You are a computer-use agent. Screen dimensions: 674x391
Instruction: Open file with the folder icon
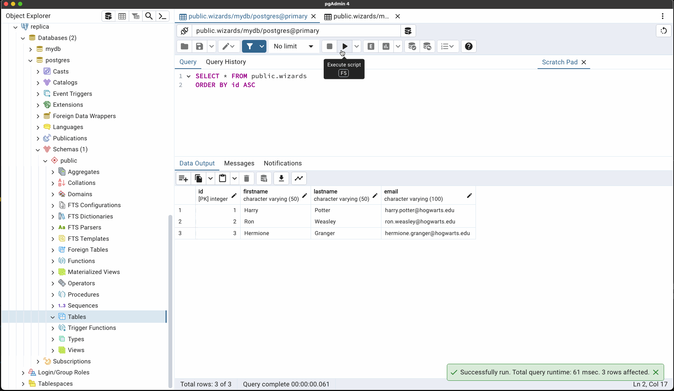click(x=184, y=46)
